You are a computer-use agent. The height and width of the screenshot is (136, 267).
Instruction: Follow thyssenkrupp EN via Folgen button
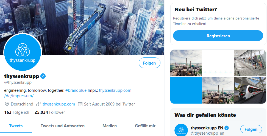point(251,129)
